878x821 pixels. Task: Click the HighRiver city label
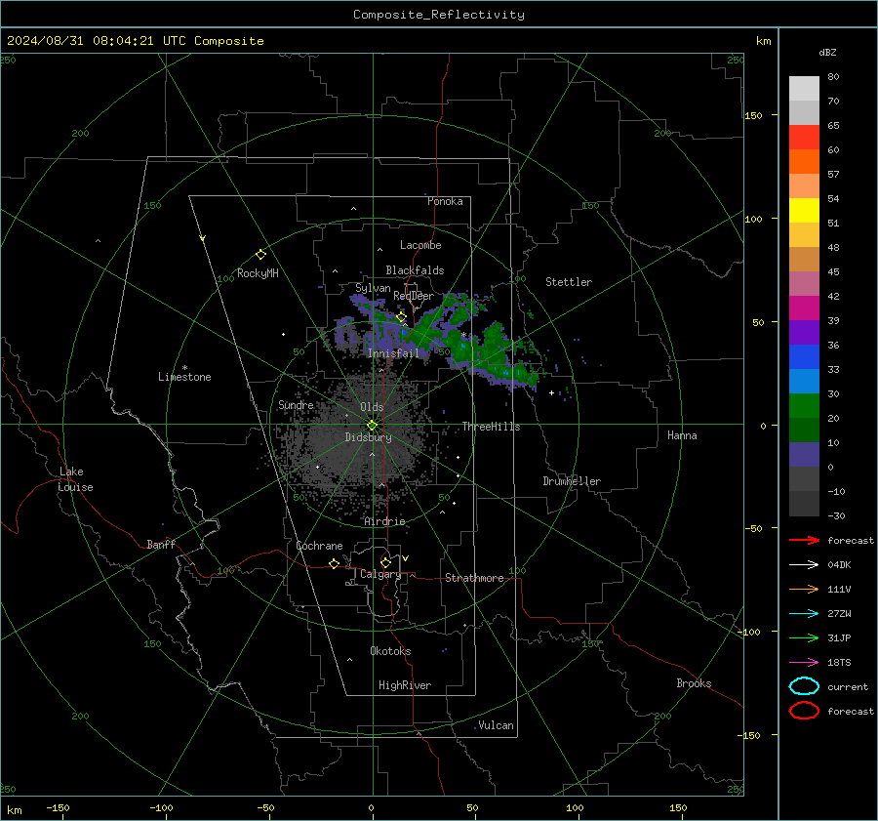pos(405,685)
